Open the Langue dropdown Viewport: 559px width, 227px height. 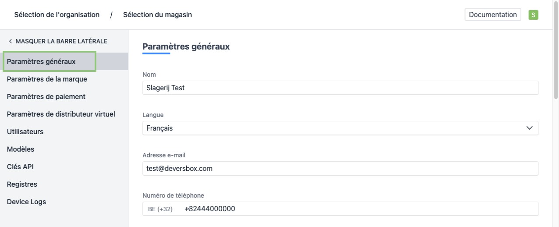point(340,128)
